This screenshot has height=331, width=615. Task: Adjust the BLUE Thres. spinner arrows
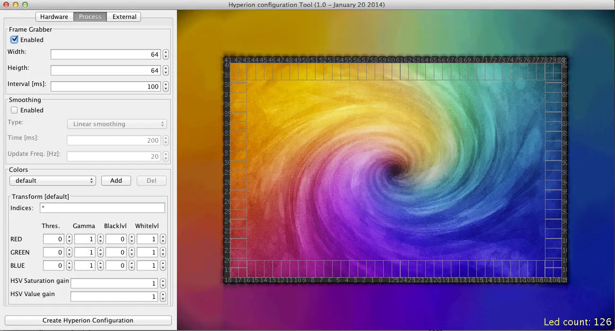69,265
